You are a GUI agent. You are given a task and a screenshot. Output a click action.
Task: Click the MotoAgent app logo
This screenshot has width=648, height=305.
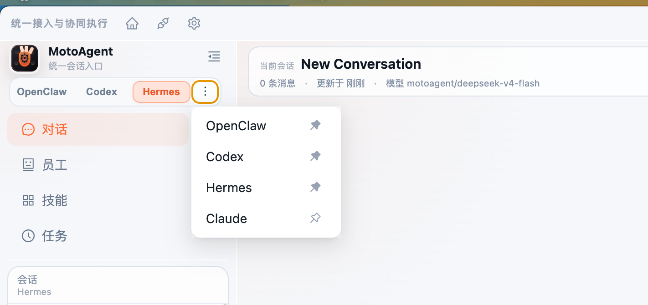click(x=25, y=58)
